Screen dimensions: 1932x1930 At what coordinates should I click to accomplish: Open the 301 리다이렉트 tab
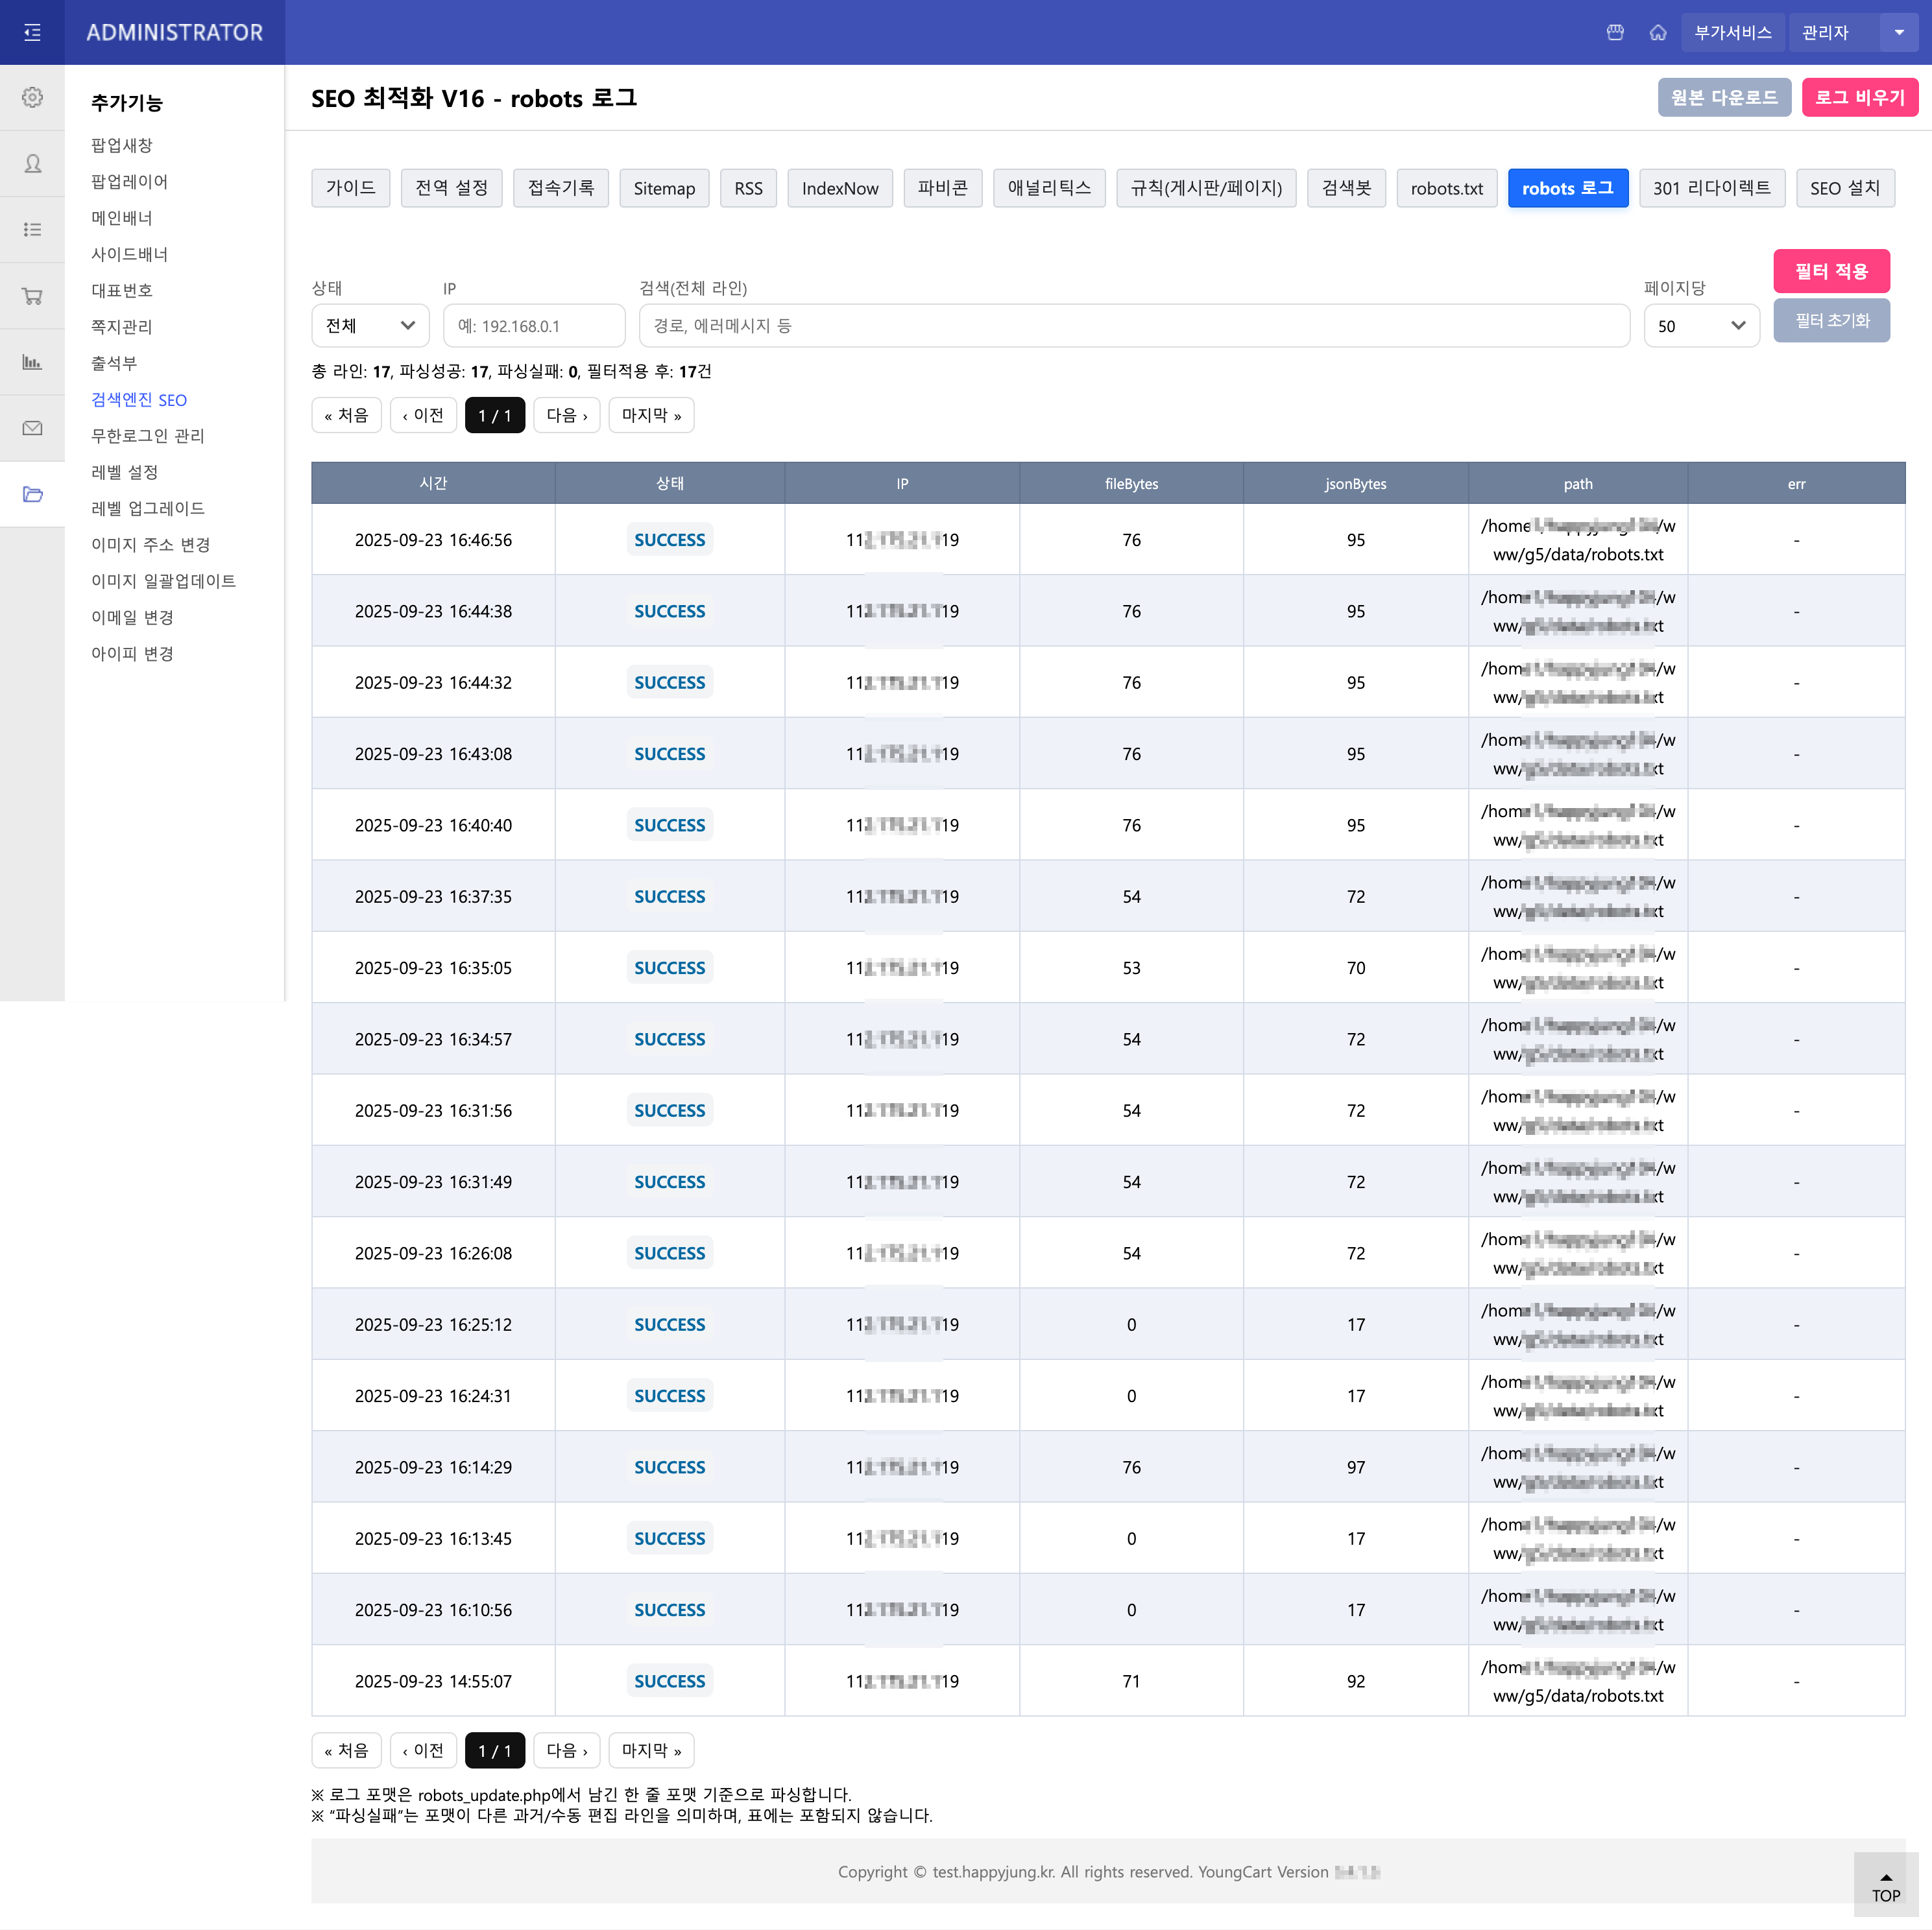click(1711, 188)
